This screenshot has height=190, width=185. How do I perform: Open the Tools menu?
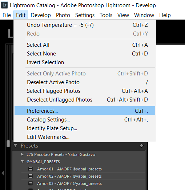tap(106, 15)
